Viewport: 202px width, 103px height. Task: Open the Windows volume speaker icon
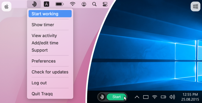[x=172, y=97]
